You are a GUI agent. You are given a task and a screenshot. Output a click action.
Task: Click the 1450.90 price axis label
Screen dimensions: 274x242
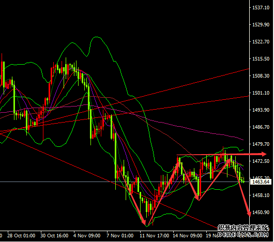261,213
